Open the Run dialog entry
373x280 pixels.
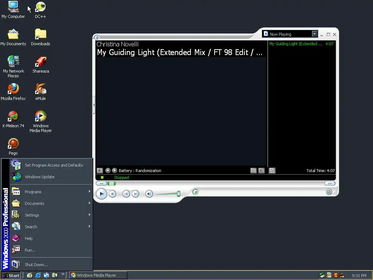click(51, 250)
